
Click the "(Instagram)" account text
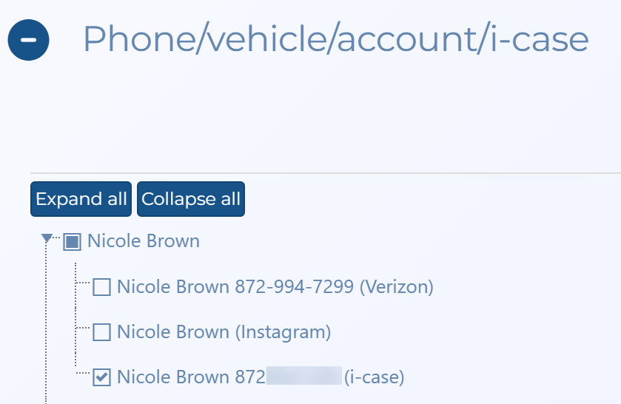pyautogui.click(x=283, y=333)
